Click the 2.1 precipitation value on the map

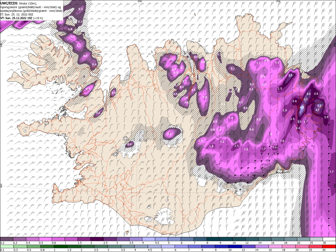[x=237, y=146]
